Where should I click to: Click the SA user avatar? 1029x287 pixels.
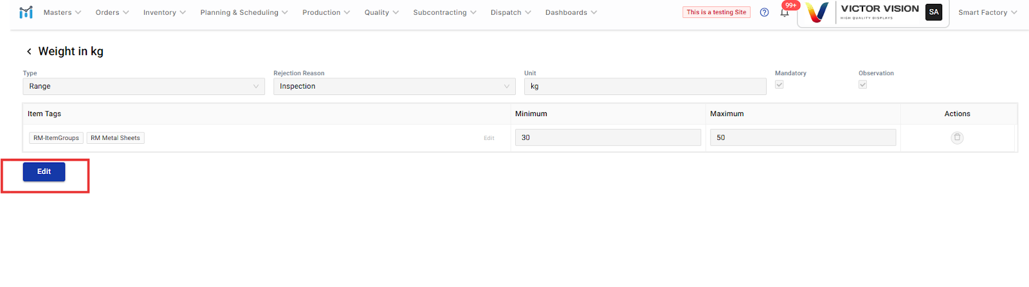934,12
